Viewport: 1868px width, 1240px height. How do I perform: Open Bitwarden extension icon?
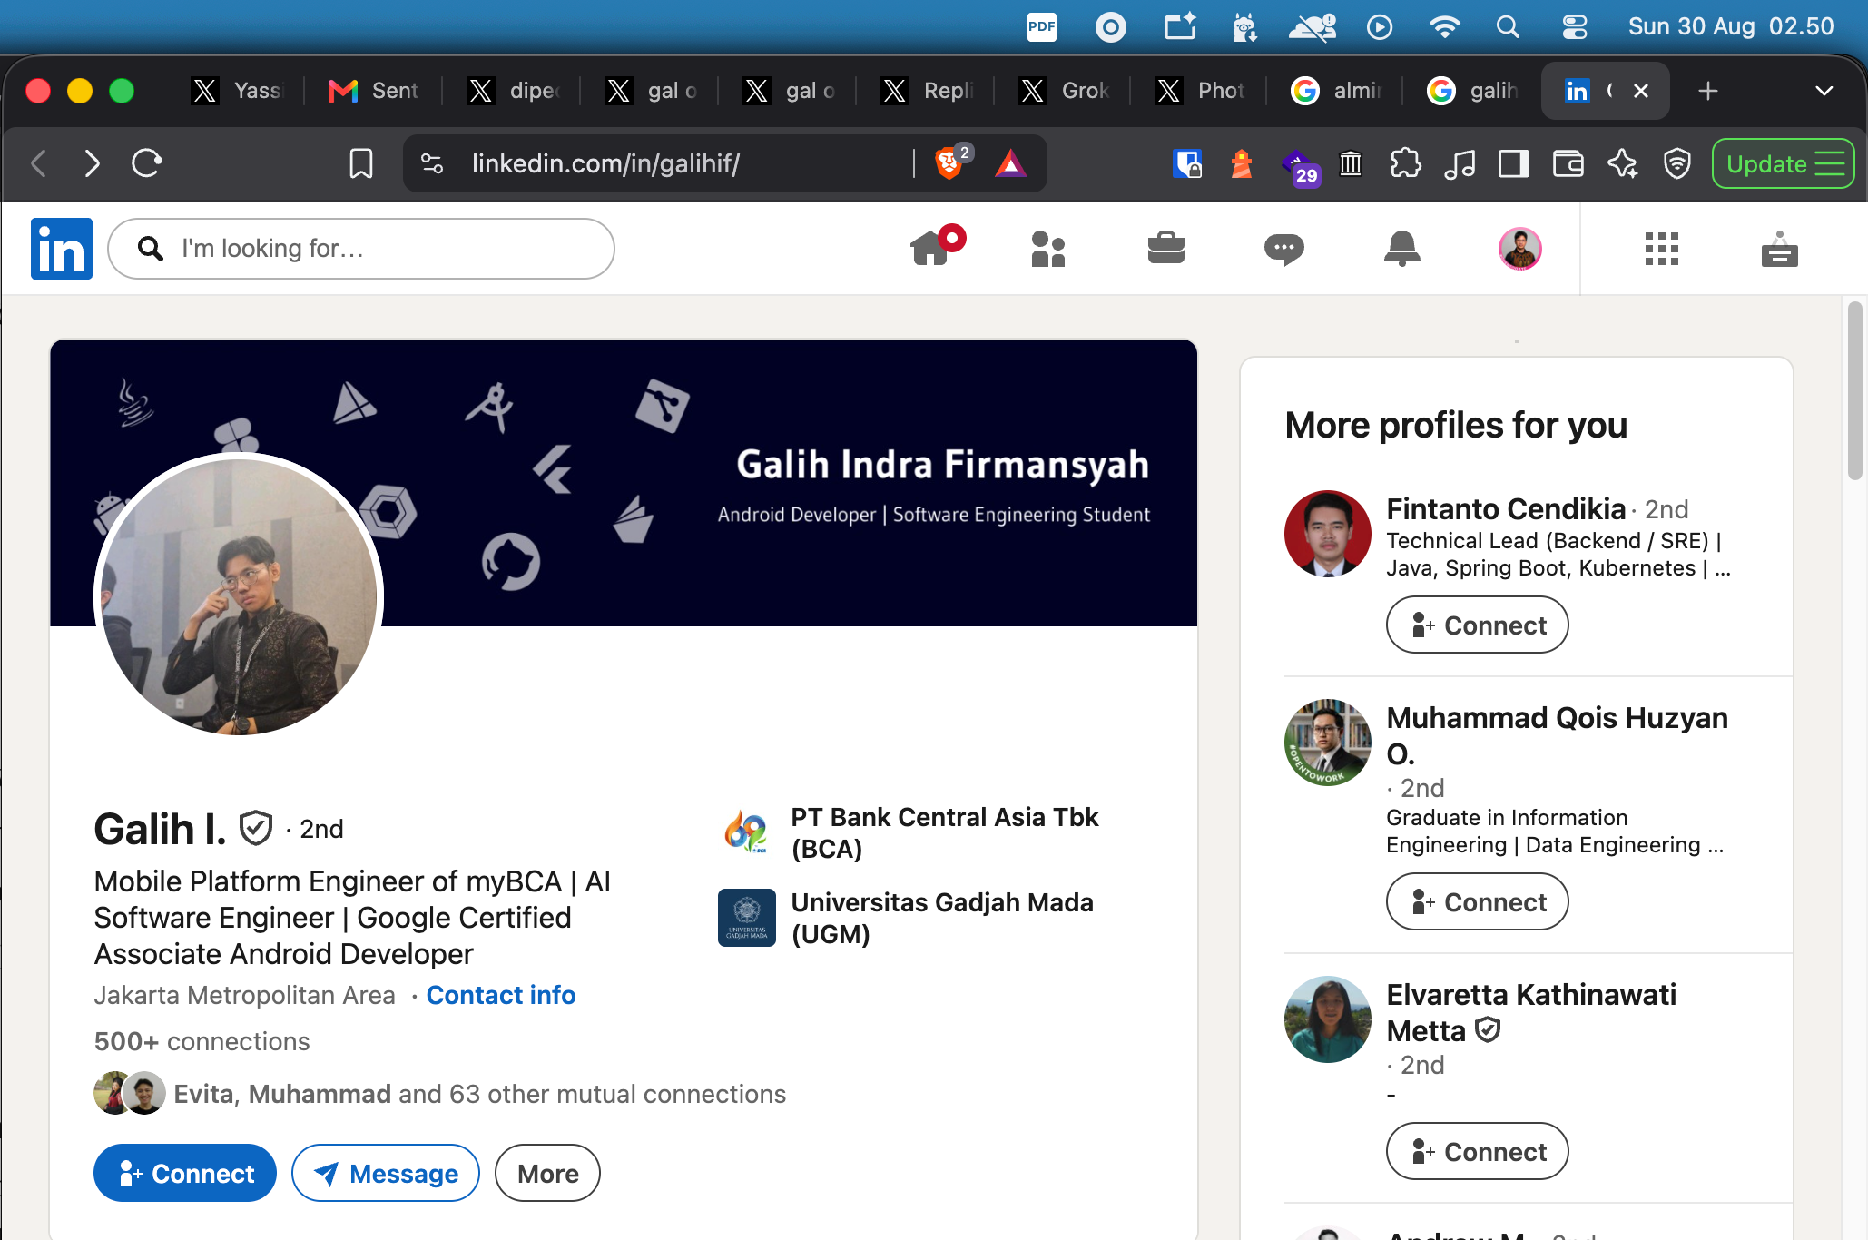[1187, 163]
